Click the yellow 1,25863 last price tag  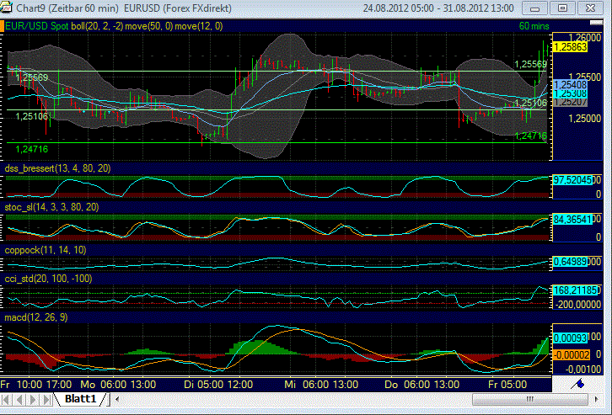(x=570, y=47)
